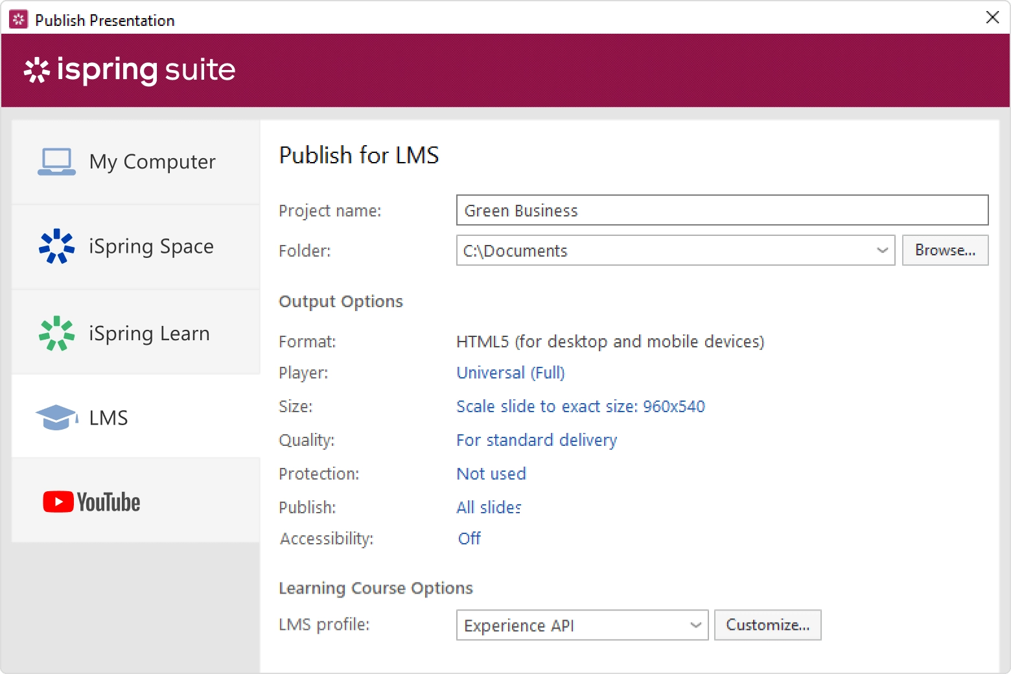Screen dimensions: 1011x674
Task: Switch to the iSpring Space tab
Action: [x=136, y=247]
